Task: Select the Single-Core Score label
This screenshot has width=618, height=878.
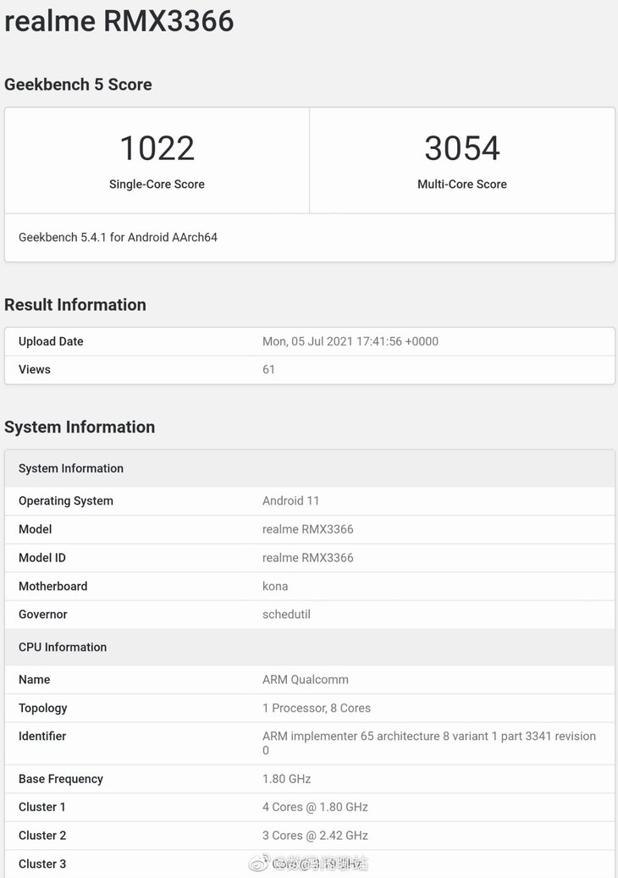Action: click(157, 184)
